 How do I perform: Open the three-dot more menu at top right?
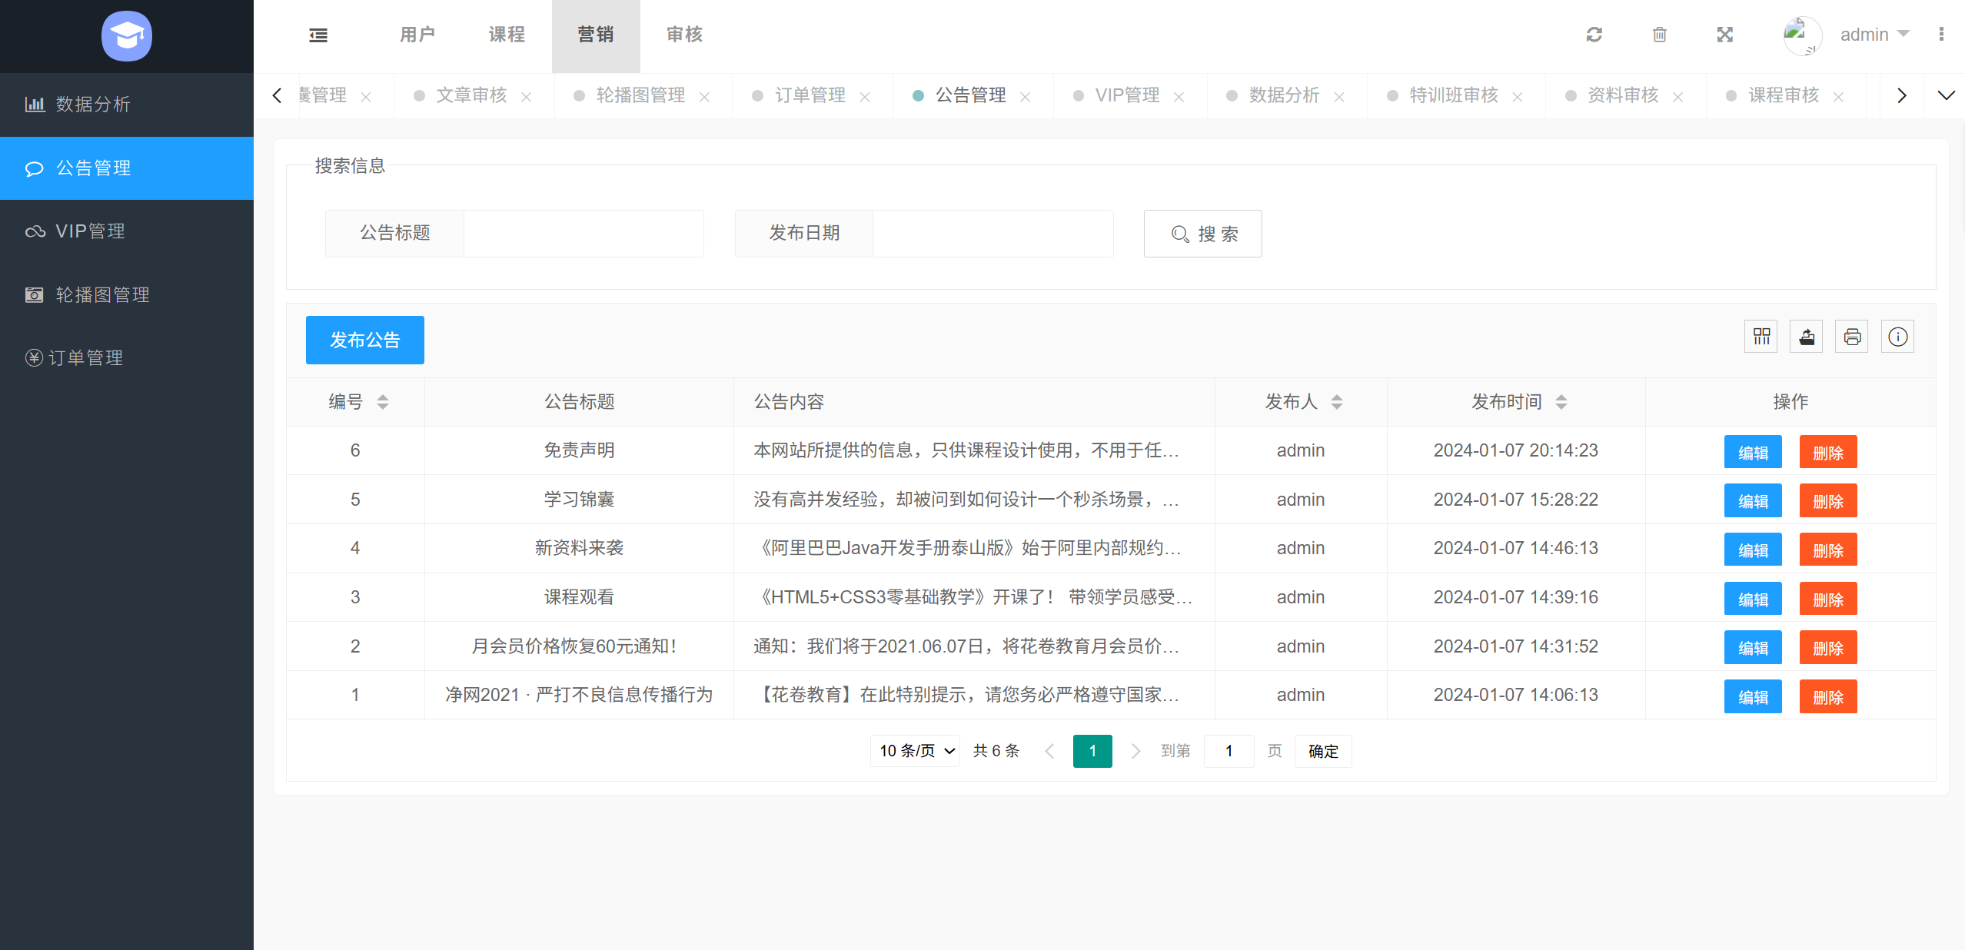pyautogui.click(x=1941, y=35)
